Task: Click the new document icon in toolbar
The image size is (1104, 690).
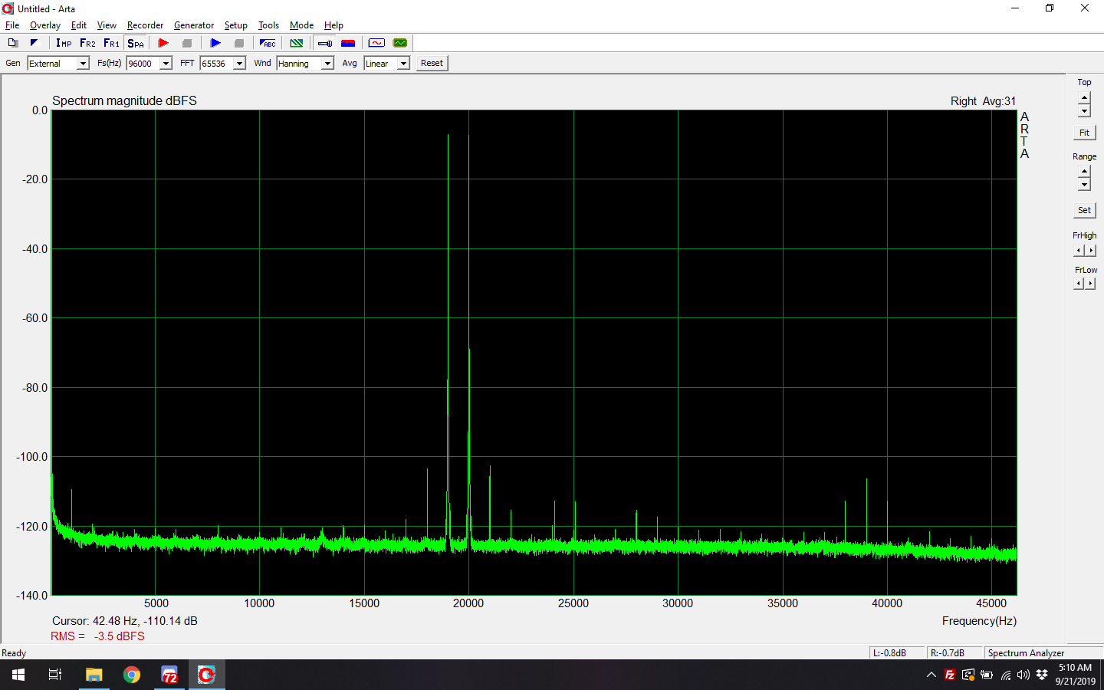Action: [x=12, y=43]
